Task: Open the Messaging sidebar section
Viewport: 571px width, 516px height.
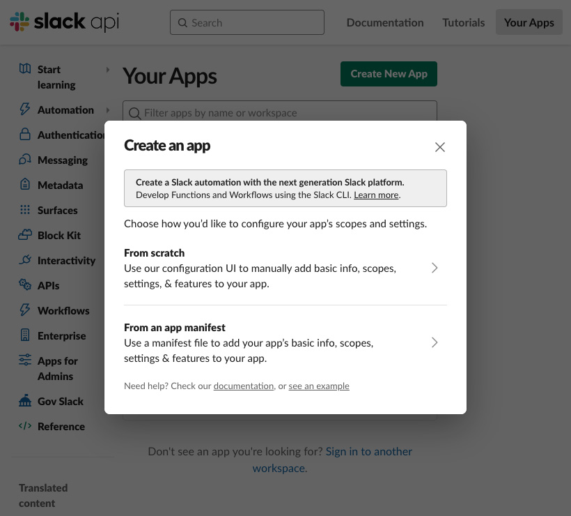Action: click(62, 160)
